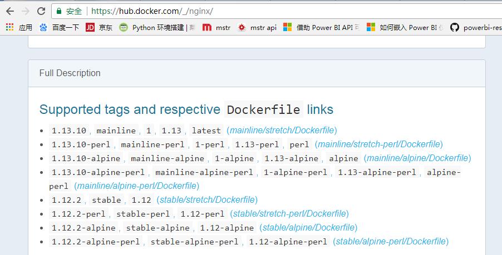The height and width of the screenshot is (255, 502).
Task: Click the stable-perl tag
Action: coord(143,214)
